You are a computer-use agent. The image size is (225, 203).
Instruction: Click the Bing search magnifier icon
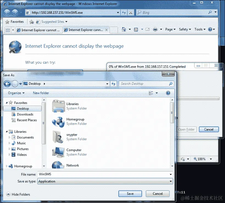[210, 12]
